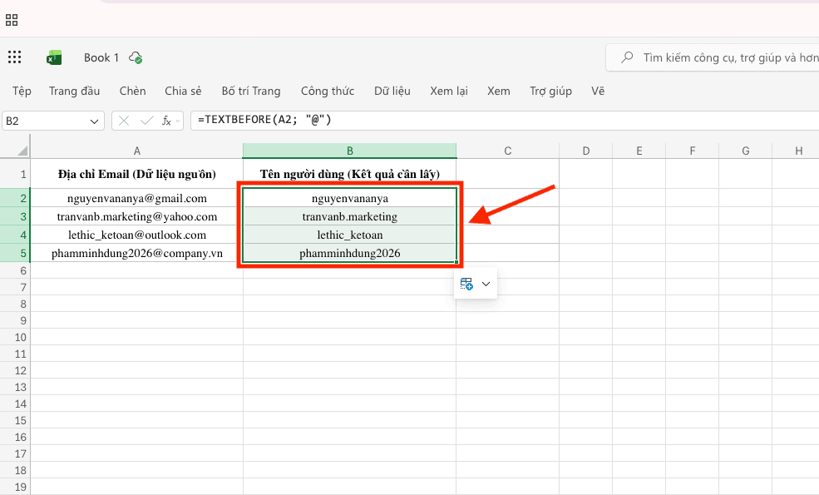The height and width of the screenshot is (495, 819).
Task: Select row 10 header
Action: [15, 337]
